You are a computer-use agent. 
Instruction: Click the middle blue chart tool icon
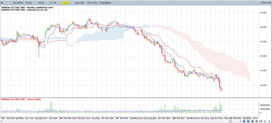(x=248, y=121)
